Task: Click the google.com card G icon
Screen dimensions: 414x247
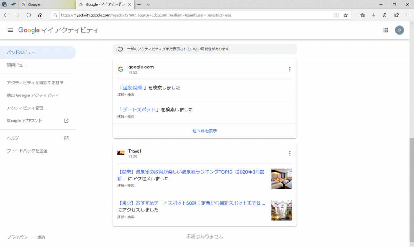Action: (x=120, y=69)
